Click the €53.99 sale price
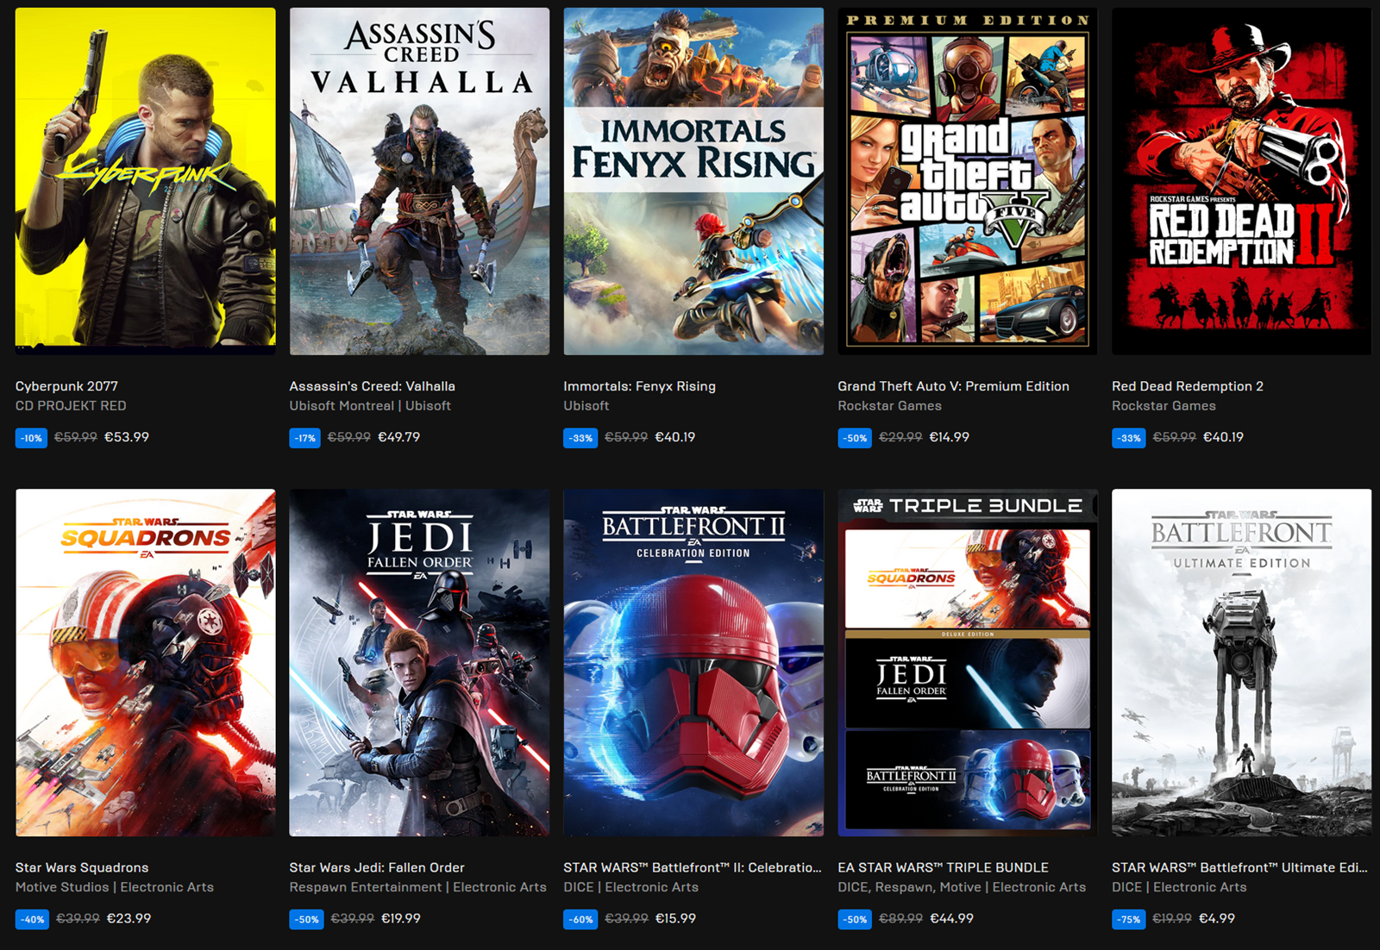Viewport: 1380px width, 950px height. (127, 437)
